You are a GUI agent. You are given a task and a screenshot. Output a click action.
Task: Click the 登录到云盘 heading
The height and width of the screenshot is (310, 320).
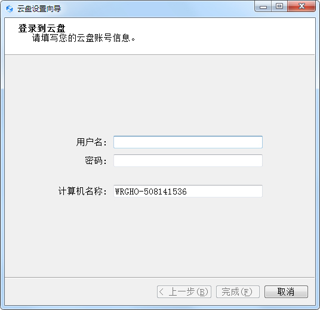click(x=42, y=29)
